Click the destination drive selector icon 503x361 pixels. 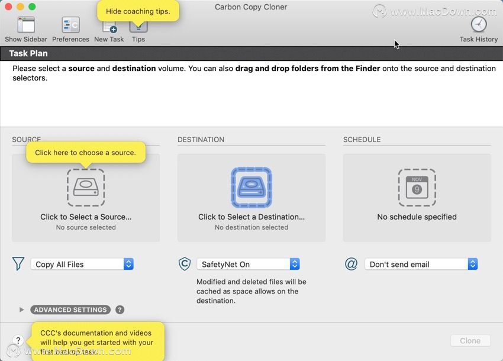click(251, 188)
